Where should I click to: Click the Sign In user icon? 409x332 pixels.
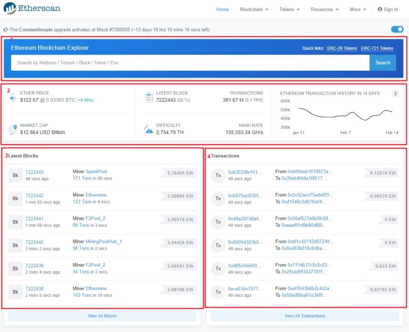tap(380, 9)
